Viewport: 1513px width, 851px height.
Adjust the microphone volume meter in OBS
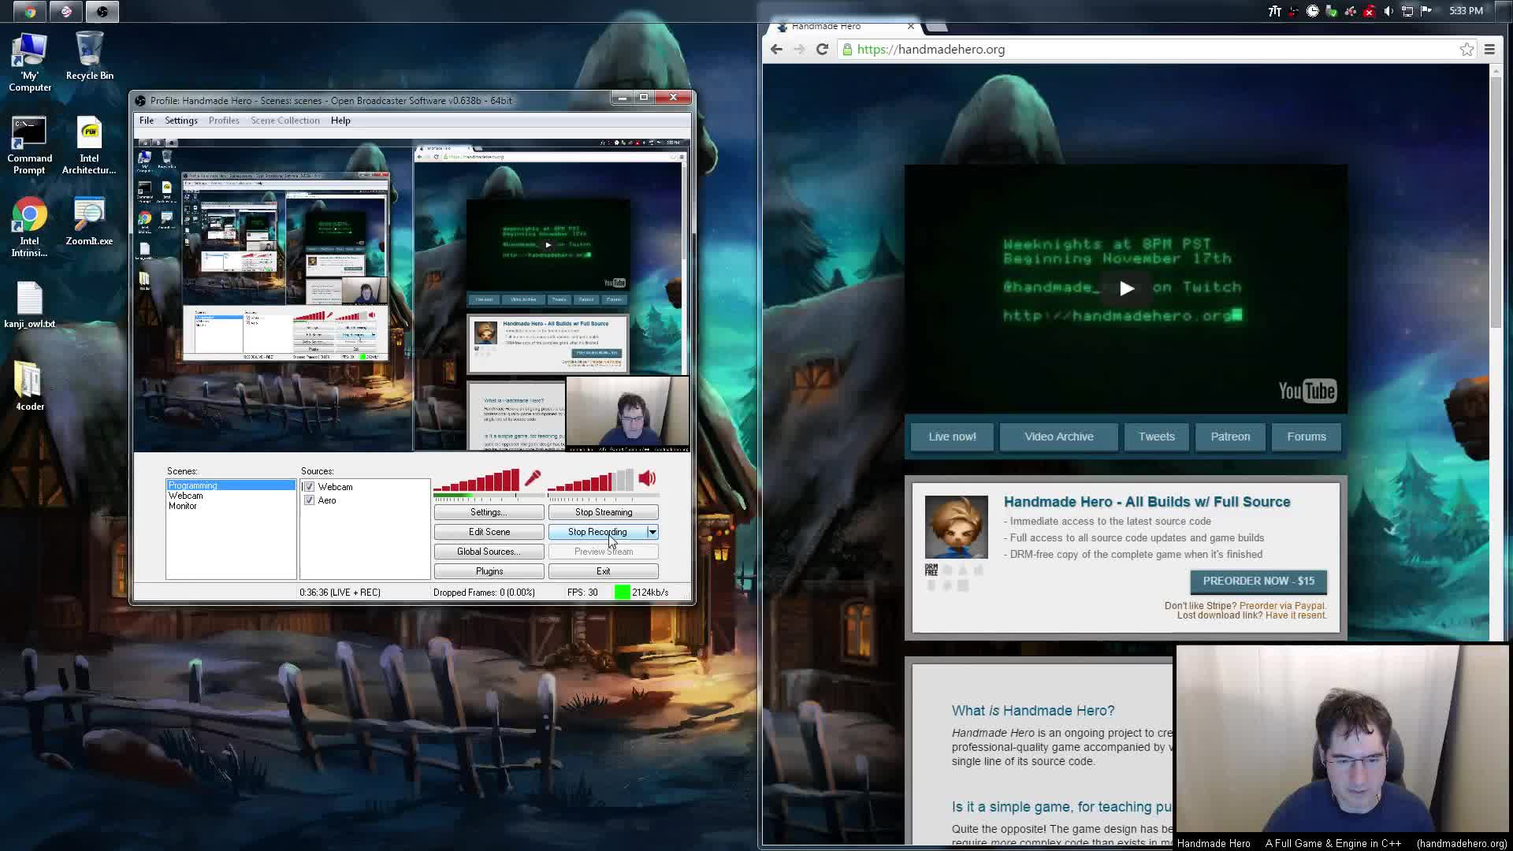click(x=476, y=480)
